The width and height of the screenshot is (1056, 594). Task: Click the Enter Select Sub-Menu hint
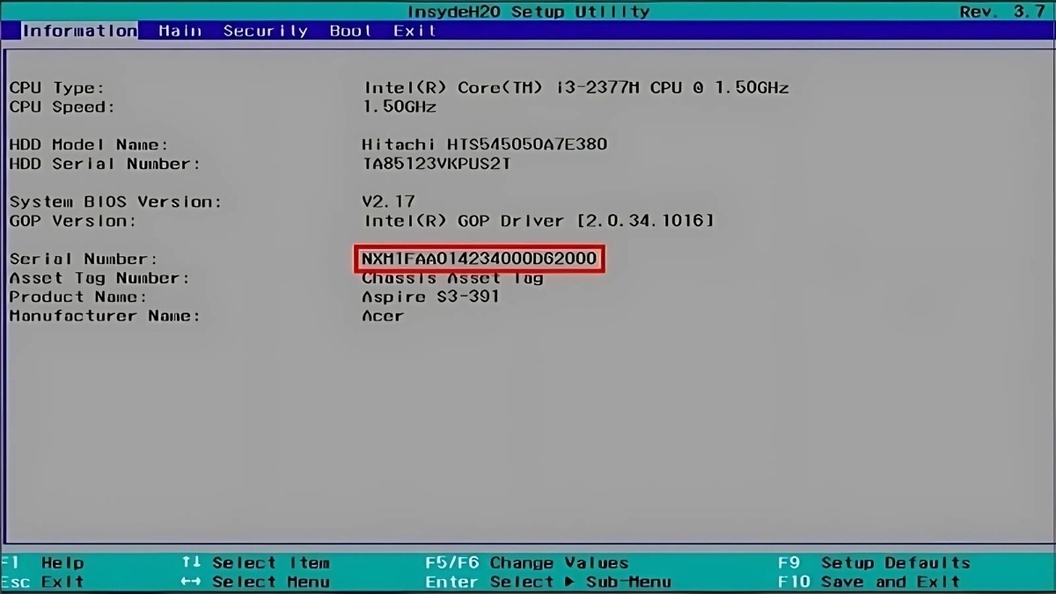click(x=548, y=582)
